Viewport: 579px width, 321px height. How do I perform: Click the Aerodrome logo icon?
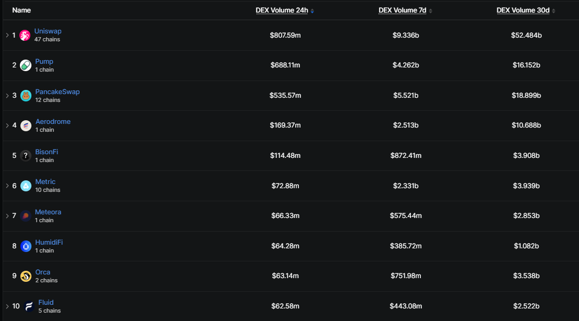[x=26, y=126]
